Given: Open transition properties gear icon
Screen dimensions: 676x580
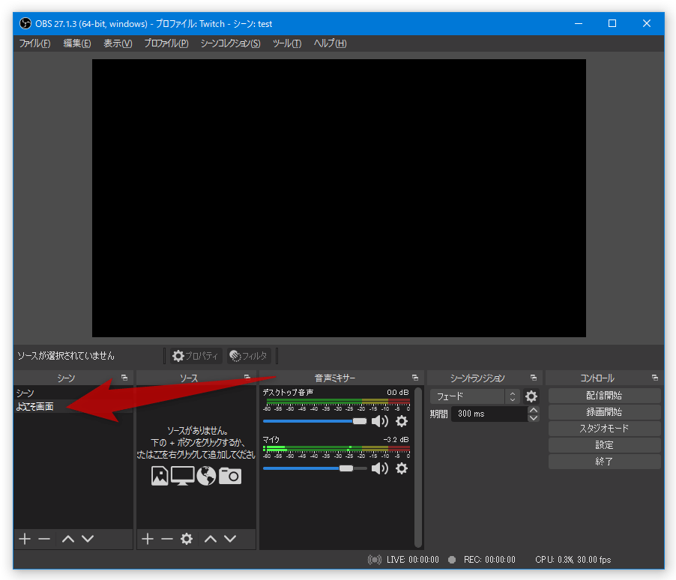Looking at the screenshot, I should (531, 396).
